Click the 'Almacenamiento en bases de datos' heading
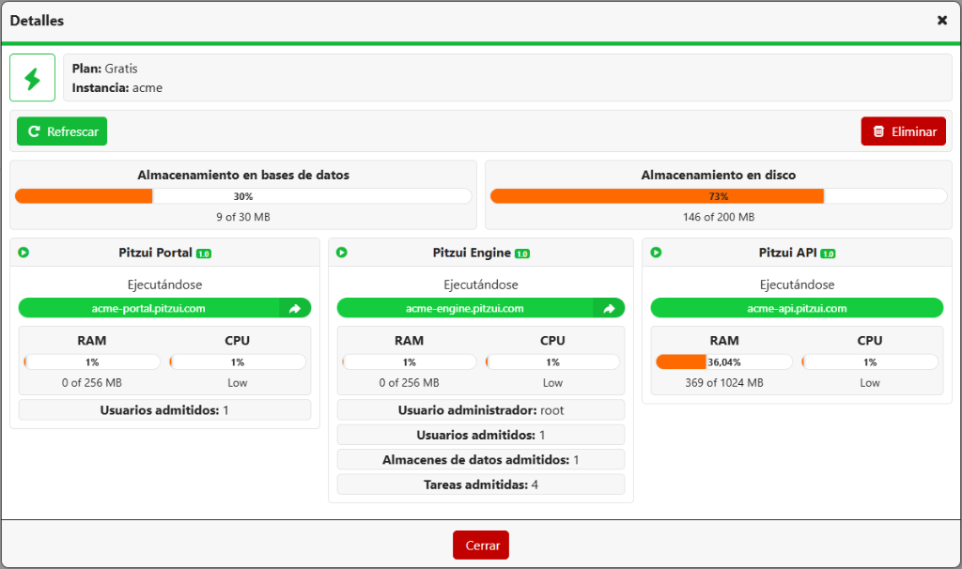The width and height of the screenshot is (962, 569). (x=243, y=175)
